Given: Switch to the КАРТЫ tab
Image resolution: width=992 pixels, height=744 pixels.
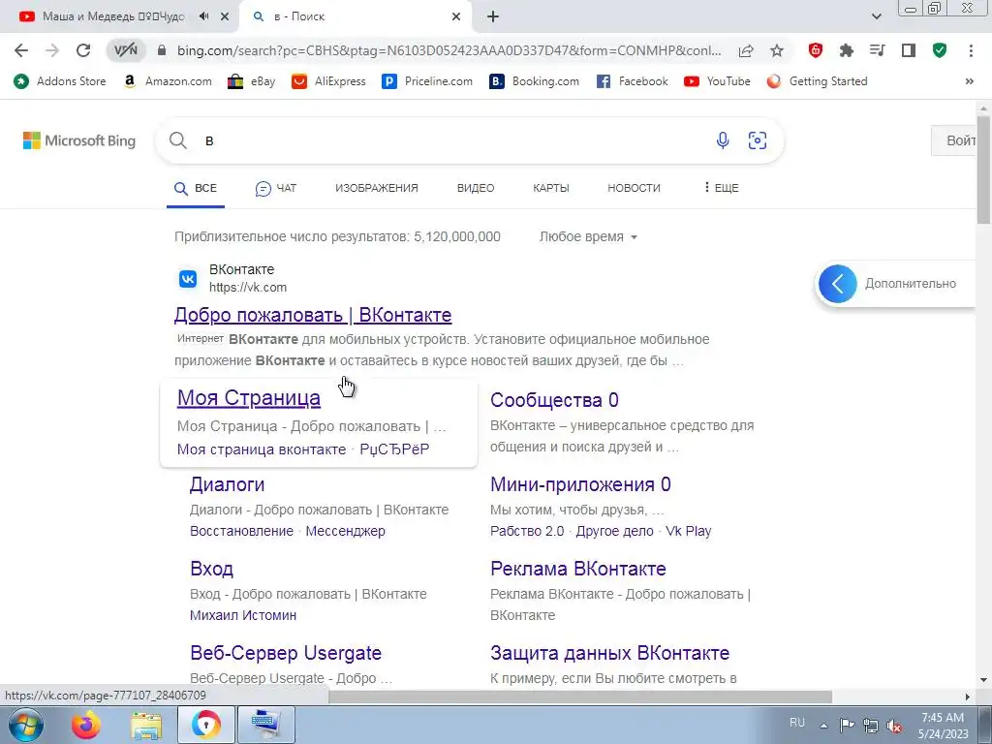Looking at the screenshot, I should pos(550,188).
